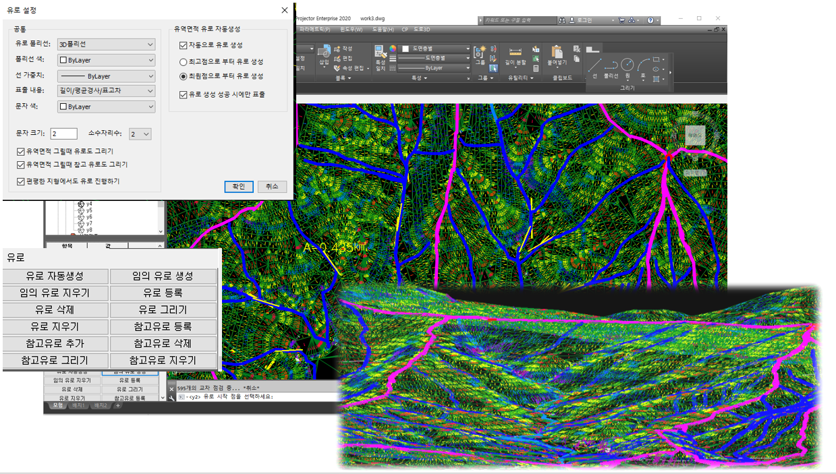Open the 유로 폴리선 dropdown (3D폴리선)
Image resolution: width=836 pixels, height=474 pixels.
pyautogui.click(x=106, y=45)
